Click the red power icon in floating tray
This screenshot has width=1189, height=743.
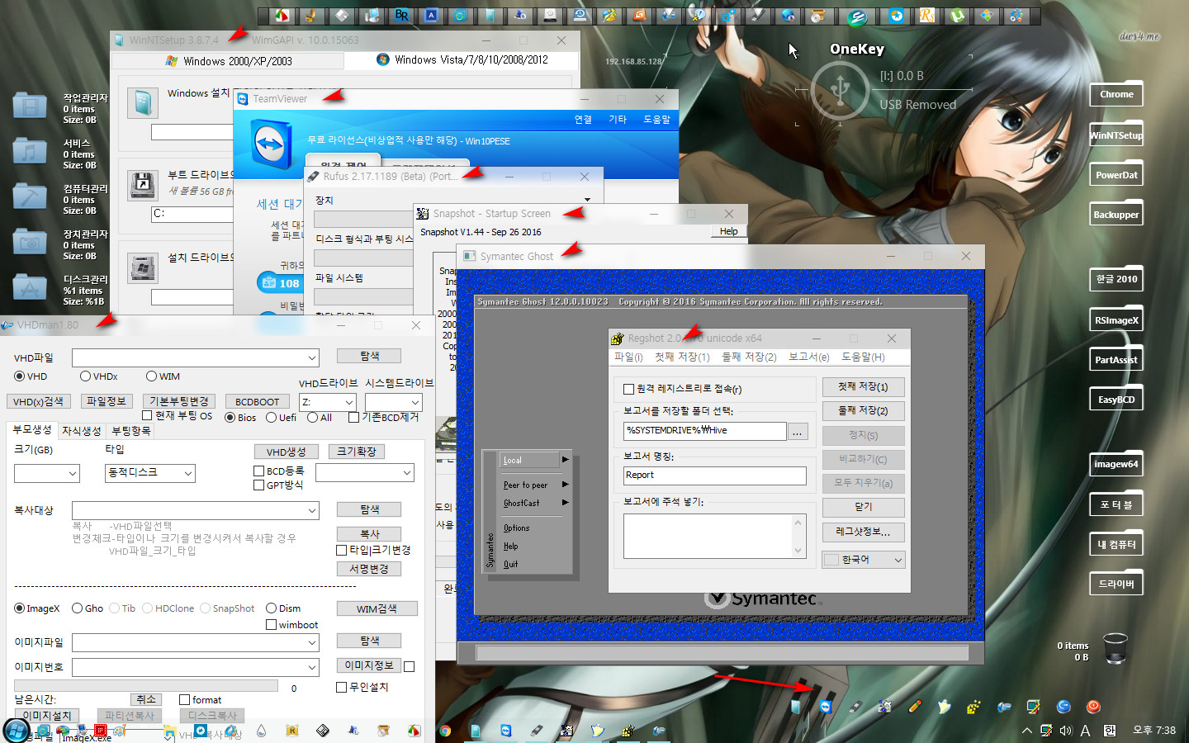(x=1093, y=707)
